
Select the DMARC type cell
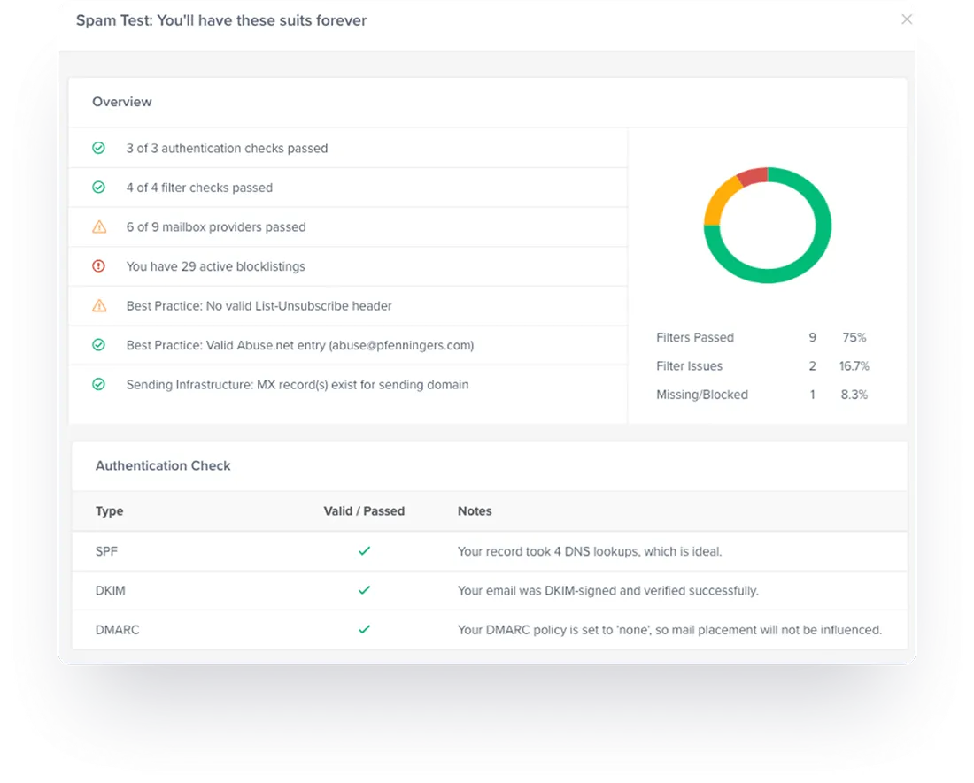(x=118, y=630)
